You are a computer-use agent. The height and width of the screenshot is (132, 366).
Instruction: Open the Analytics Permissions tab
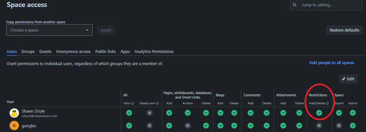coord(154,51)
